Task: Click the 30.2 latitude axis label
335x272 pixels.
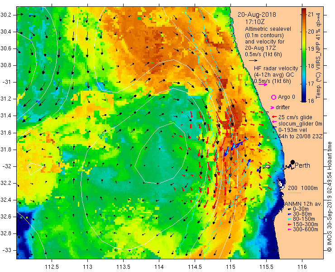Action: [x=5, y=15]
